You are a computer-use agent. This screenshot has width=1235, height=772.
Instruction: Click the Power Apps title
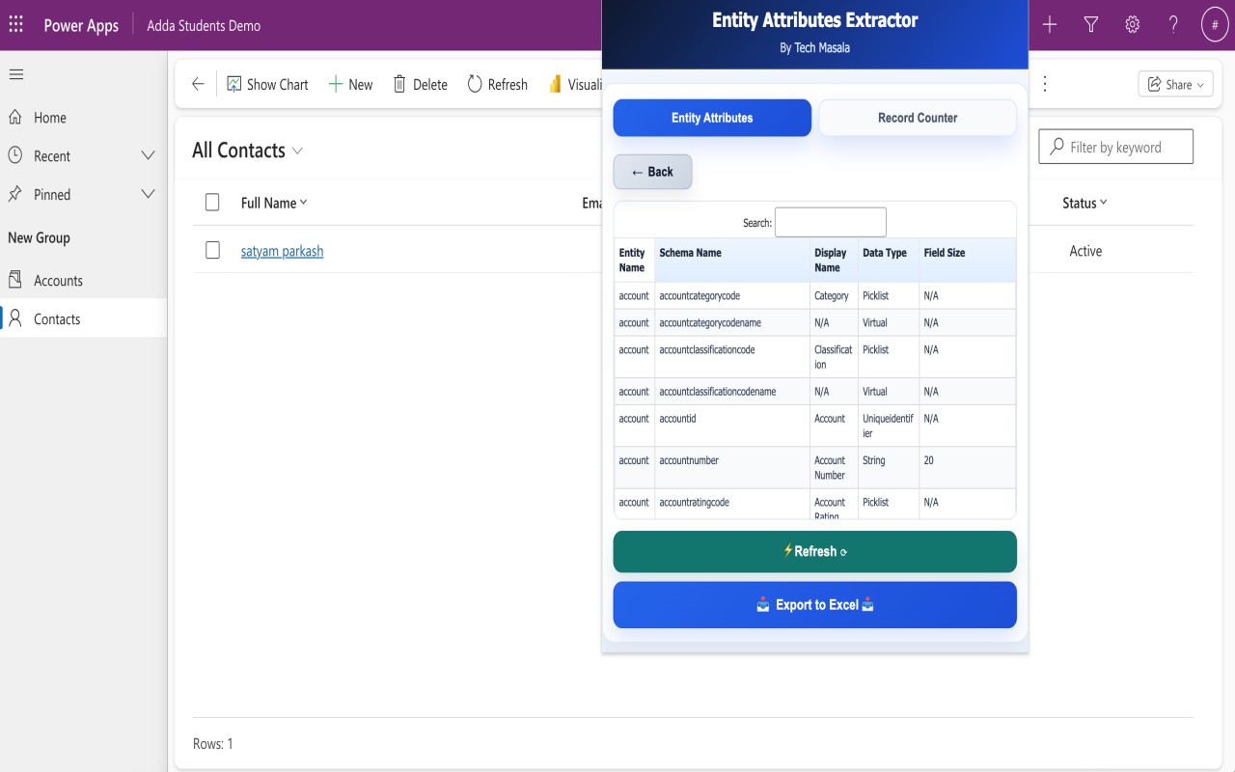pyautogui.click(x=81, y=25)
